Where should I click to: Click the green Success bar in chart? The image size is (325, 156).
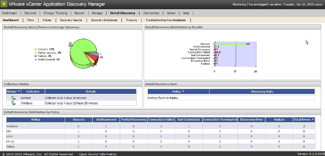pos(230,44)
